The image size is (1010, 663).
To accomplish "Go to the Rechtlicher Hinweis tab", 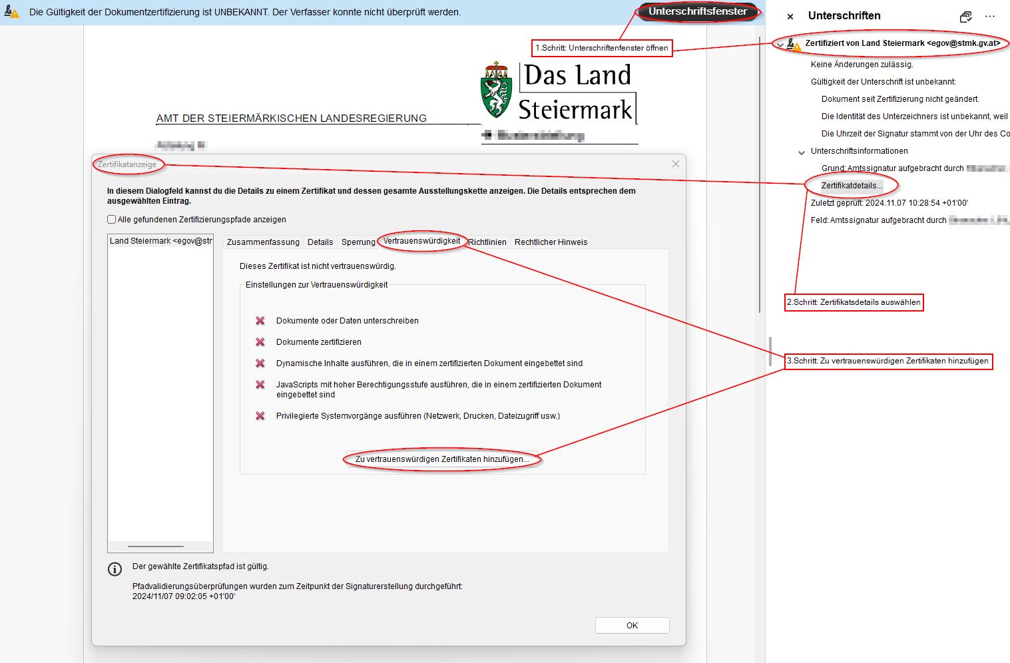I will tap(551, 242).
